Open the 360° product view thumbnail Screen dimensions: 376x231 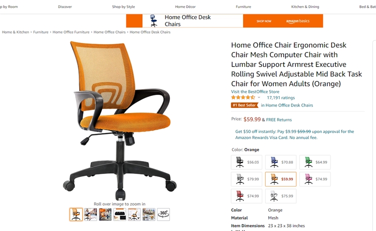(163, 214)
